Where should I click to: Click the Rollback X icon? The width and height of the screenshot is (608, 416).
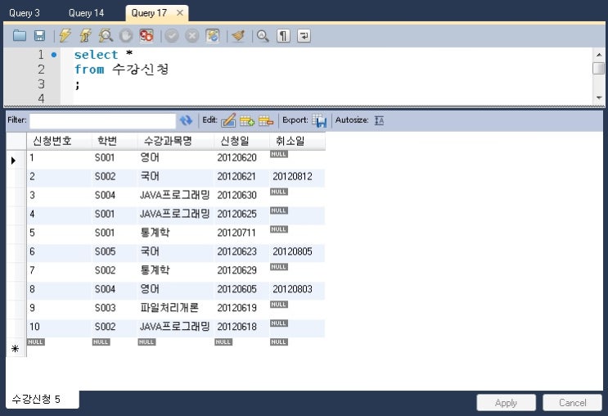[x=191, y=36]
